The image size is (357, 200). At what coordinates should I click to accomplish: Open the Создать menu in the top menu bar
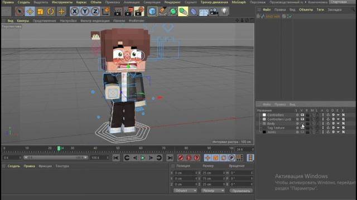coord(23,2)
